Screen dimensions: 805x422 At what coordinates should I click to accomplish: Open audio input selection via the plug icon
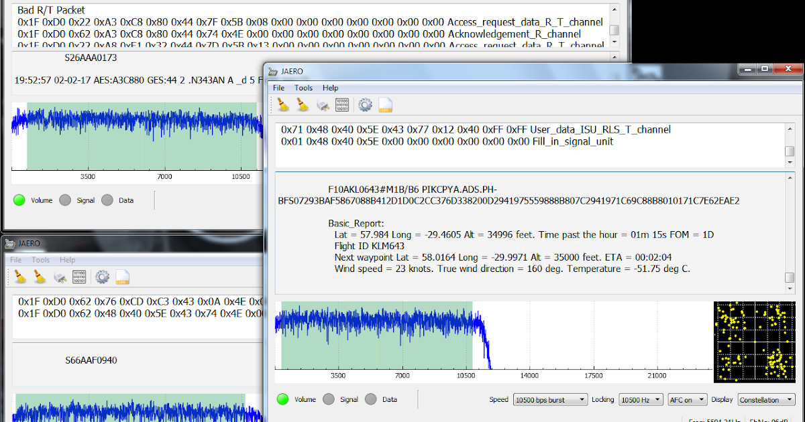point(322,104)
